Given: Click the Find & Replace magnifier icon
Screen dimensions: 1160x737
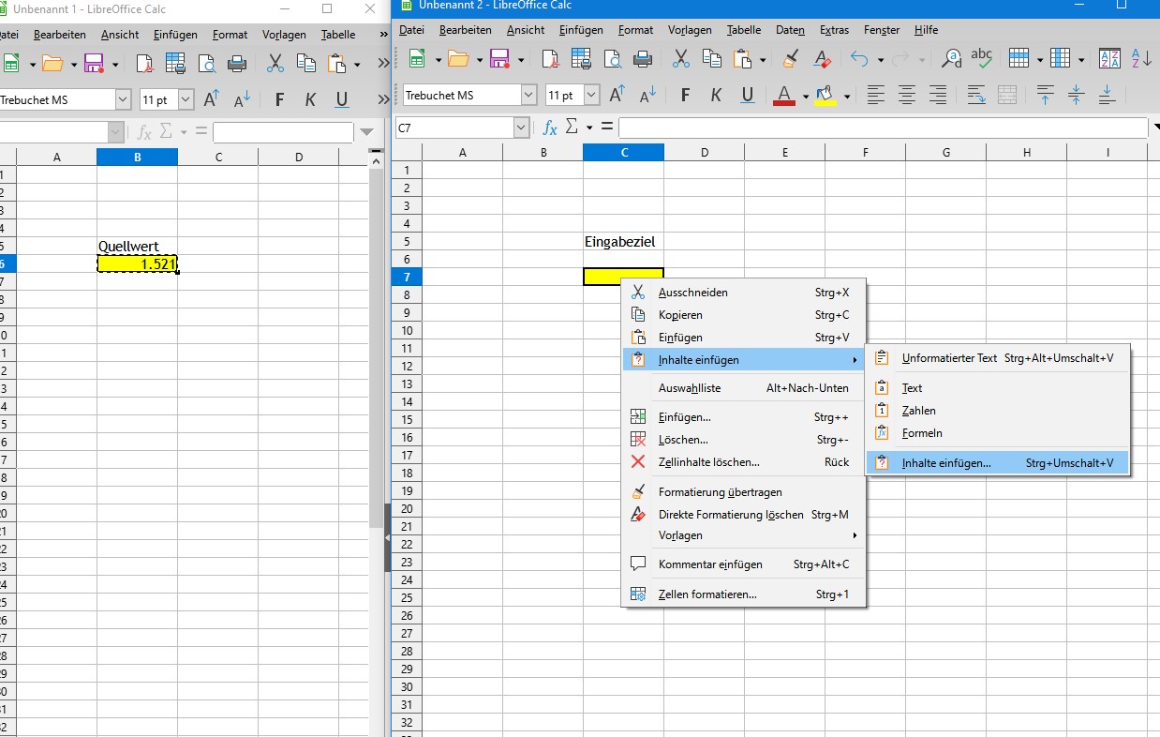Looking at the screenshot, I should coord(951,59).
